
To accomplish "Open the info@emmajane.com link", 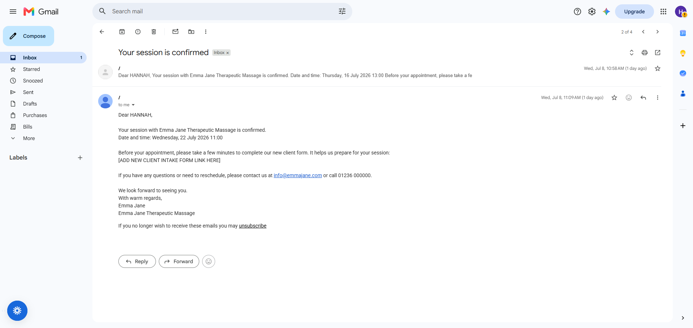I will coord(298,175).
